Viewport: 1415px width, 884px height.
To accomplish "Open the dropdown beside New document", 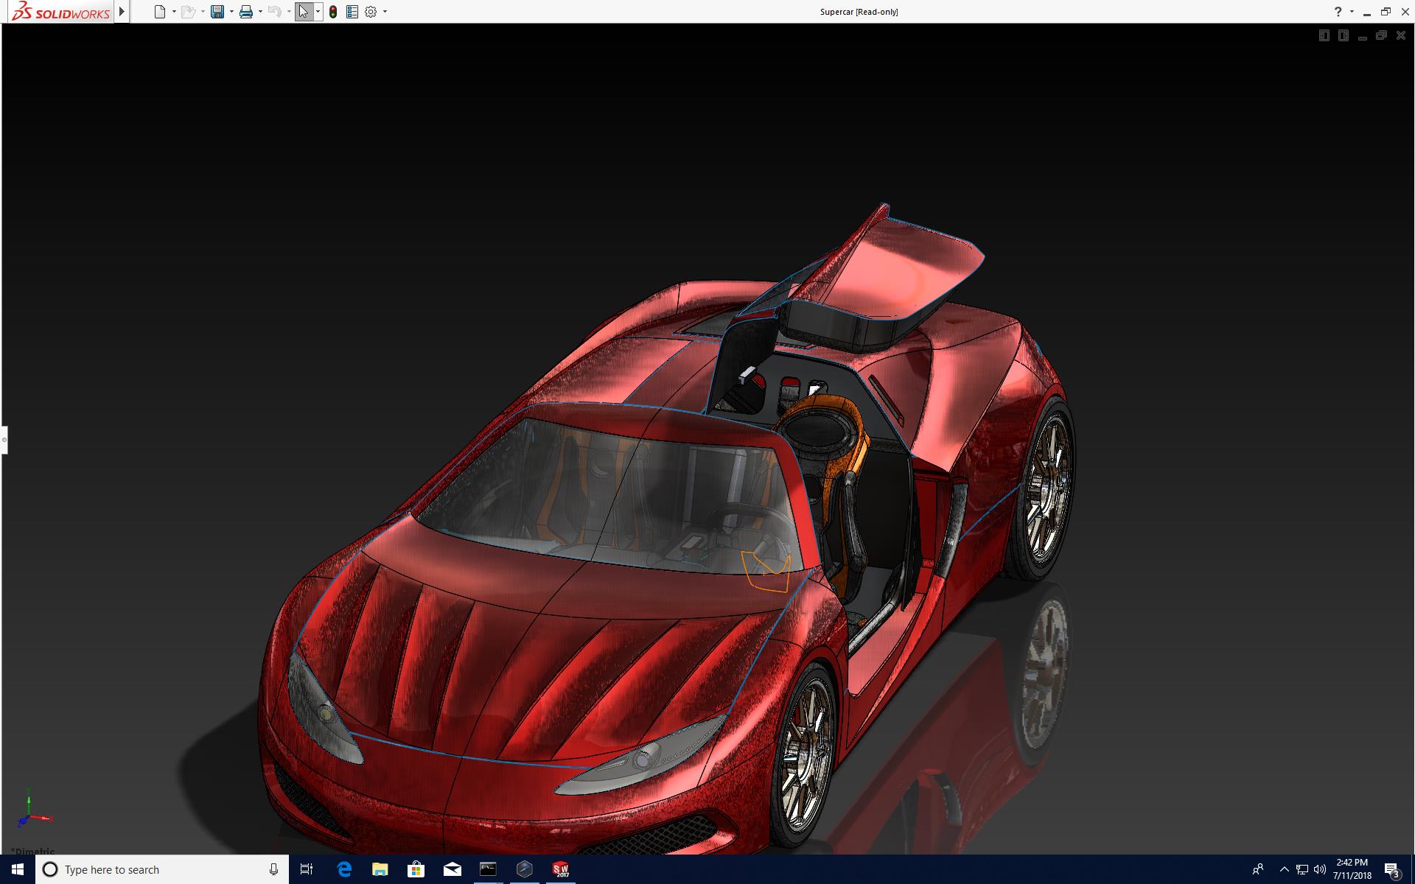I will (174, 12).
